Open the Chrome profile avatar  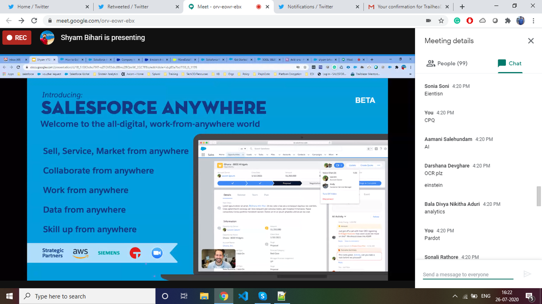coord(520,21)
